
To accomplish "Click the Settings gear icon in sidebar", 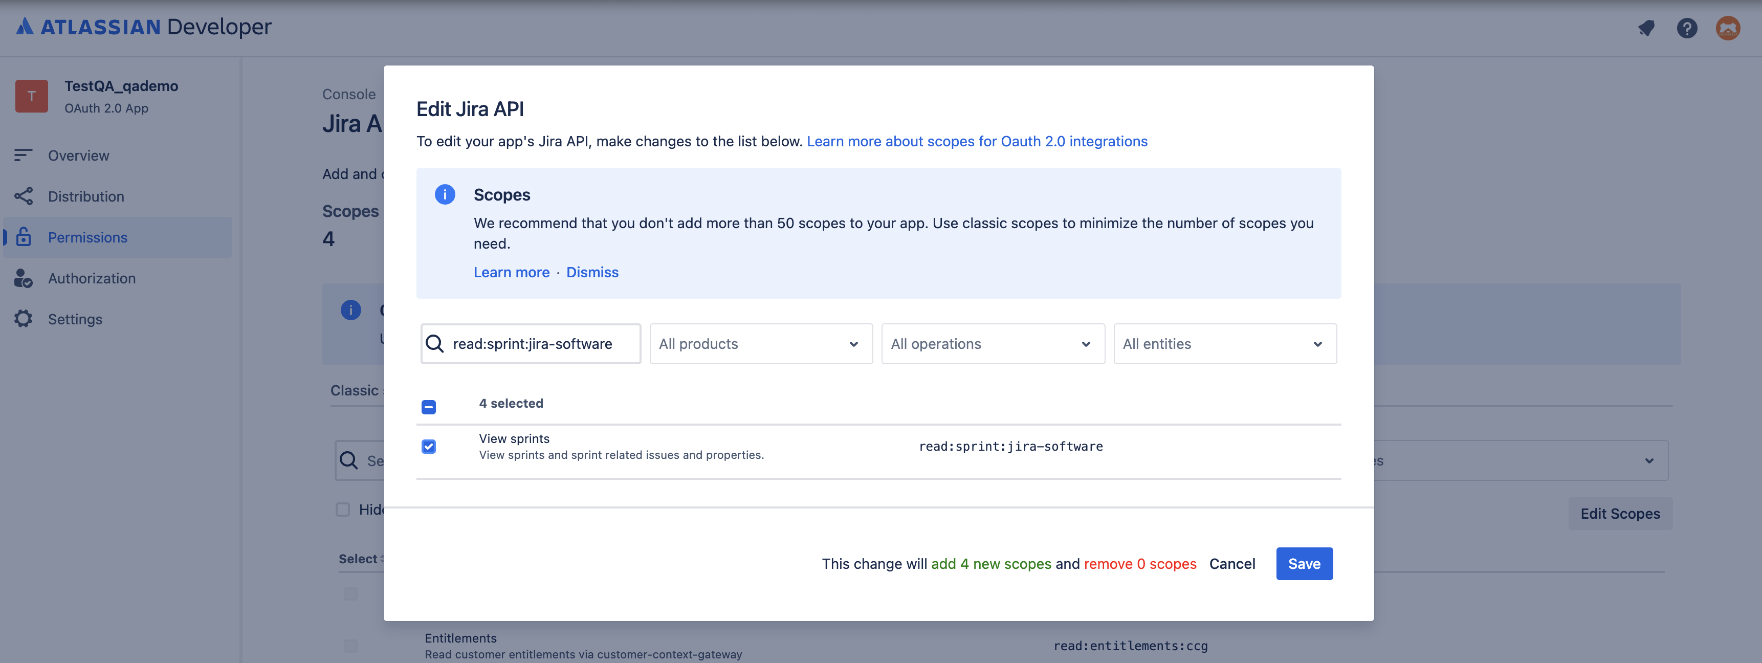I will point(24,319).
